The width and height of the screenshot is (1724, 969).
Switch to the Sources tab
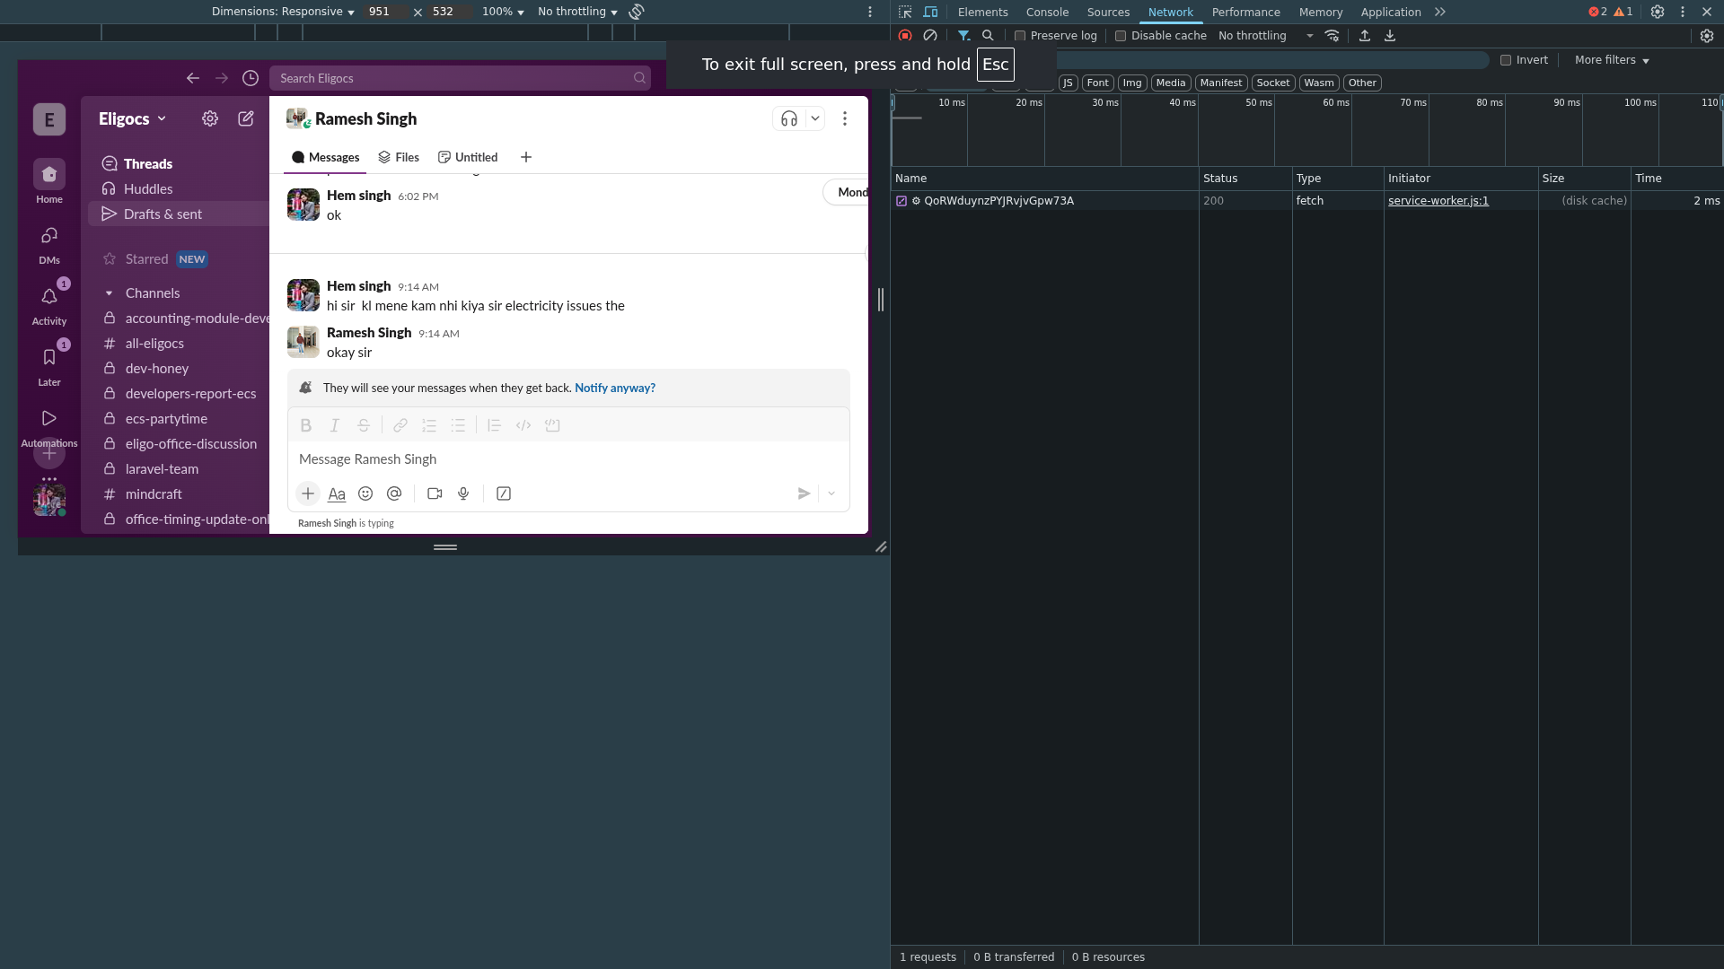pyautogui.click(x=1108, y=12)
